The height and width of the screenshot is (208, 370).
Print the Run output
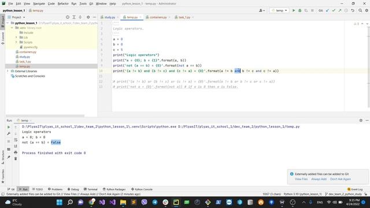pyautogui.click(x=16, y=153)
